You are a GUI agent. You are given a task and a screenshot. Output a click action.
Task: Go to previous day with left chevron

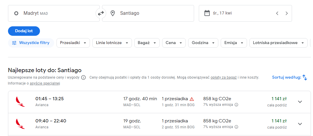tap(277, 13)
